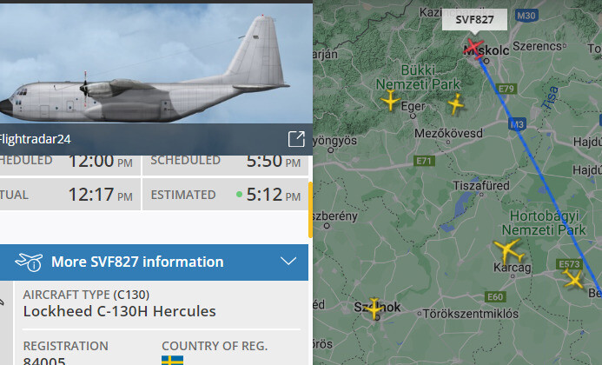This screenshot has width=602, height=365.
Task: Click the registration 84005 value
Action: pyautogui.click(x=44, y=361)
